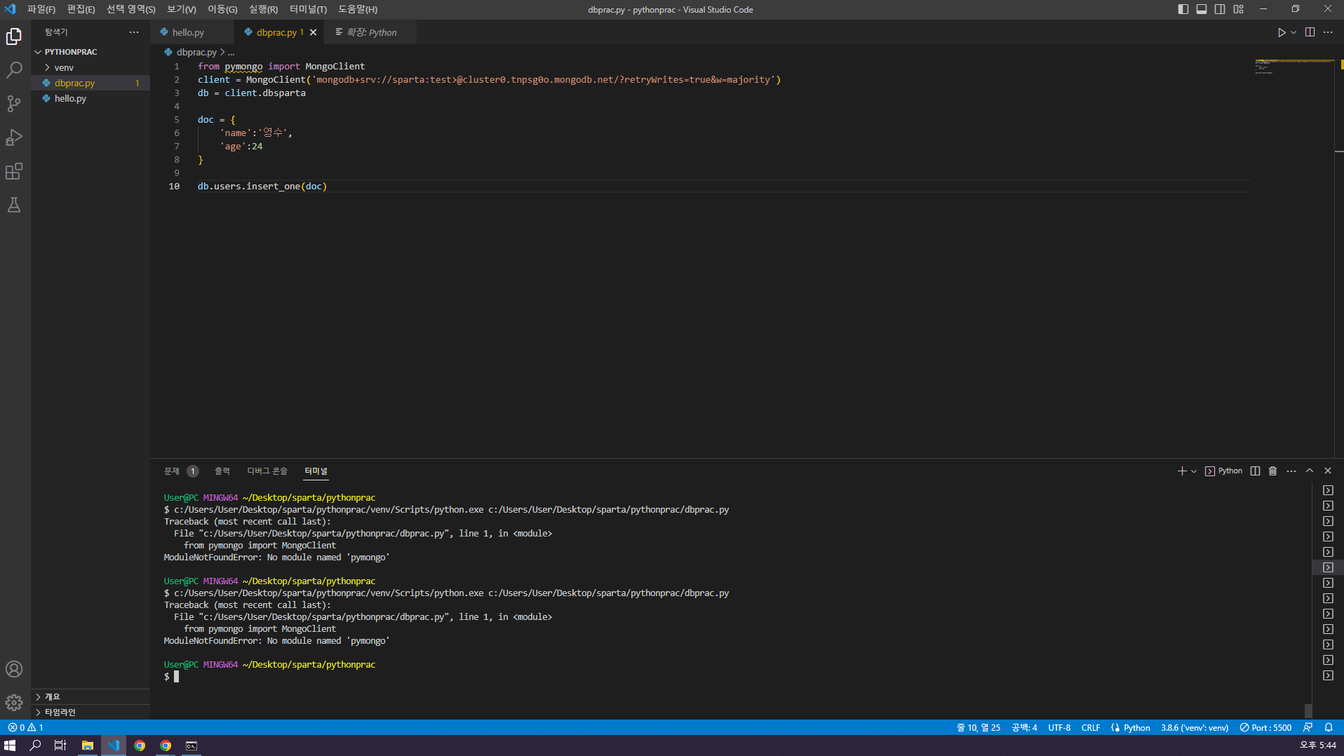Split the editor to the right
The width and height of the screenshot is (1344, 756).
click(x=1310, y=32)
